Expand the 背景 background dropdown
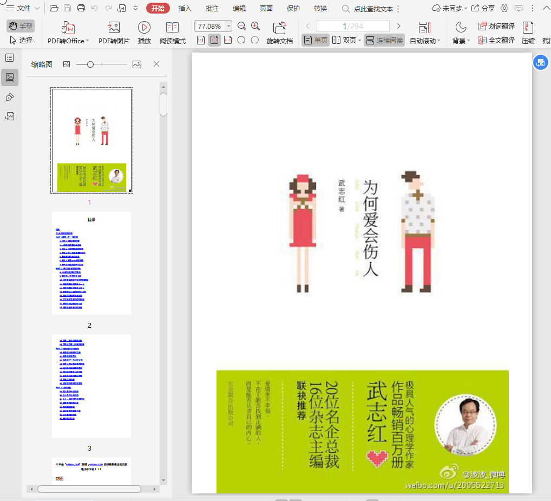 pyautogui.click(x=468, y=41)
